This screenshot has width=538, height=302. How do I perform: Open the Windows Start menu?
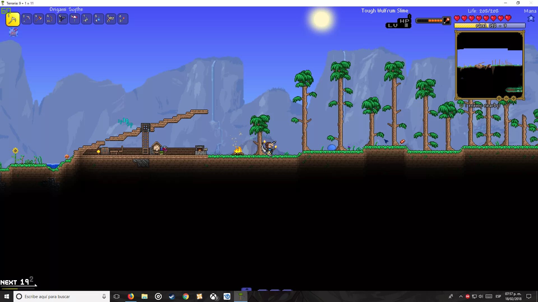point(7,296)
